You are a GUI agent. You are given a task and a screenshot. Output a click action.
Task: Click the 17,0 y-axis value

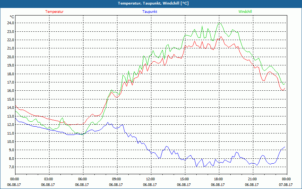tap(11, 82)
